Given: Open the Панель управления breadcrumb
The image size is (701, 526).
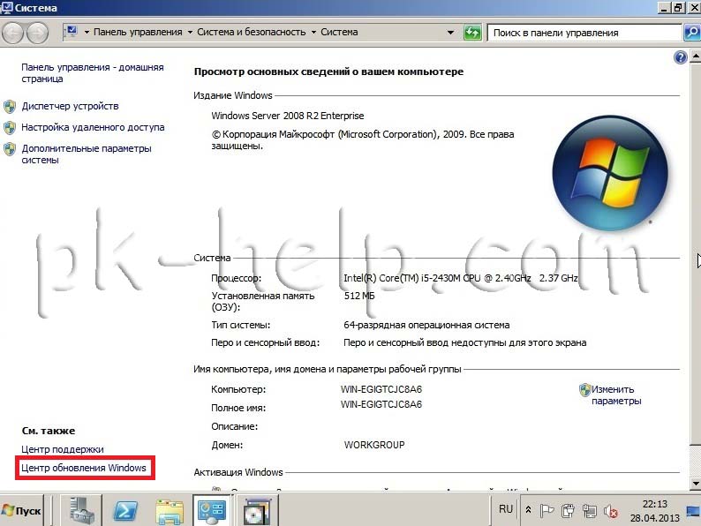Looking at the screenshot, I should point(138,32).
